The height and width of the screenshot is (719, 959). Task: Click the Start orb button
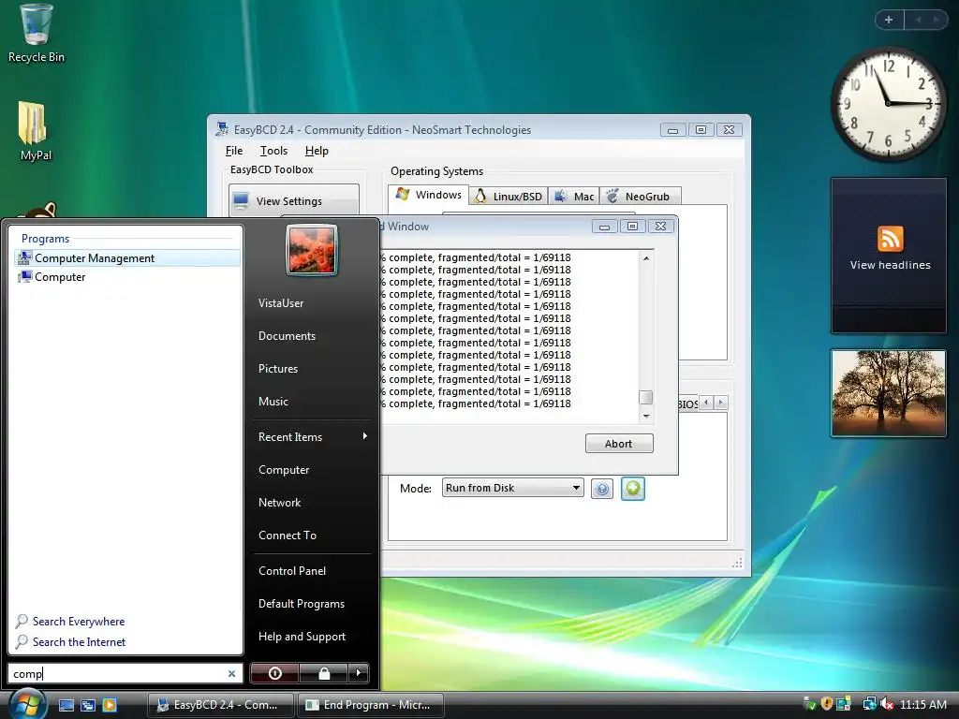point(27,704)
